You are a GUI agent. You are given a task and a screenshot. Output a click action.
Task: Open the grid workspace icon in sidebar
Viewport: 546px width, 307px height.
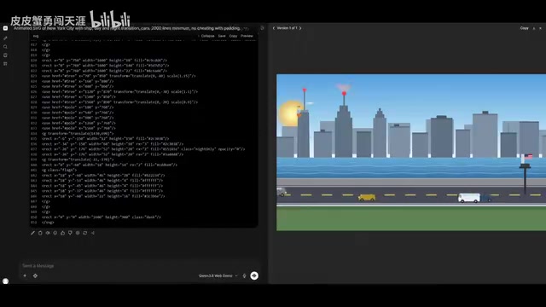5,64
